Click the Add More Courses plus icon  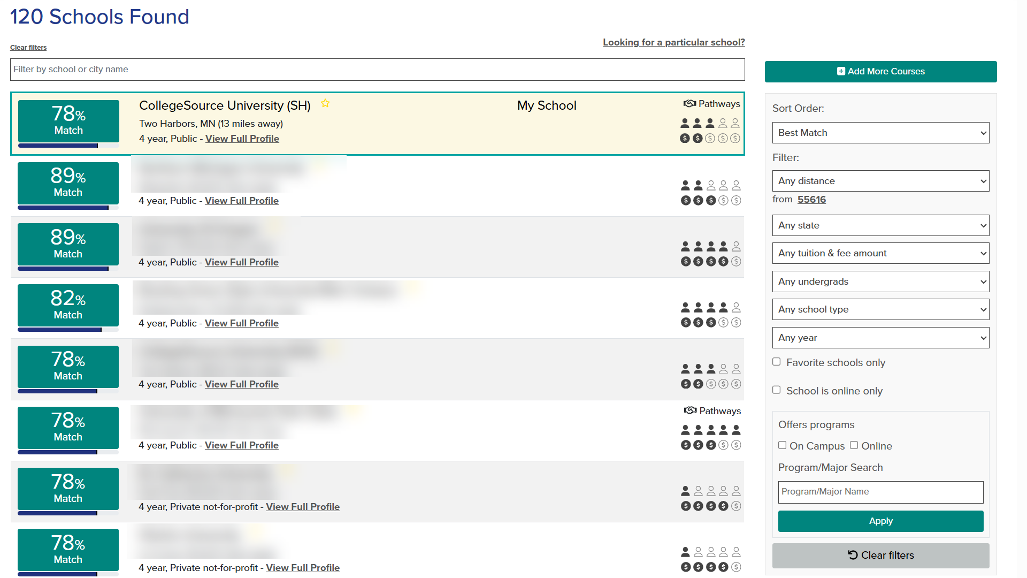point(841,71)
